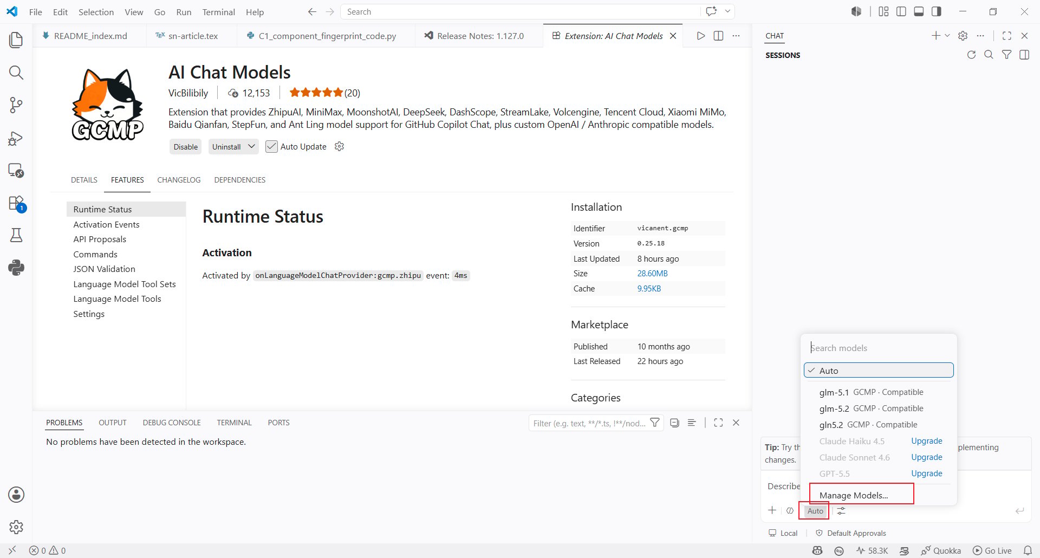Toggle the Auto Update checkbox
The height and width of the screenshot is (558, 1040).
[x=271, y=146]
